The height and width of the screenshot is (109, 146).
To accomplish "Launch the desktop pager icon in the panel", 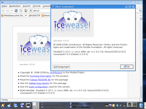I will pos(9,105).
